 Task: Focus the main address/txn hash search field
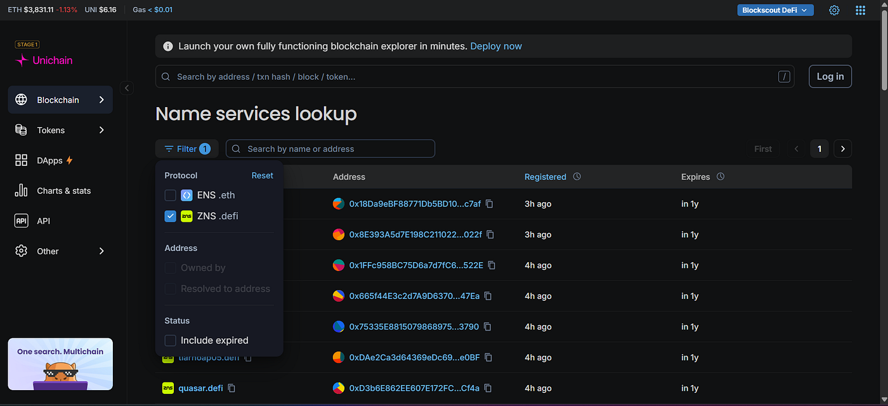[x=474, y=77]
